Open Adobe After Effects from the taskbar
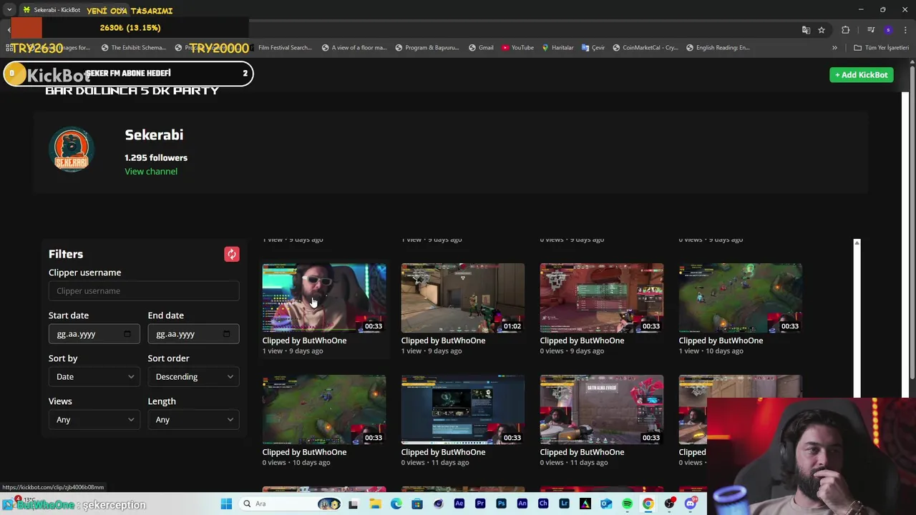 (459, 504)
